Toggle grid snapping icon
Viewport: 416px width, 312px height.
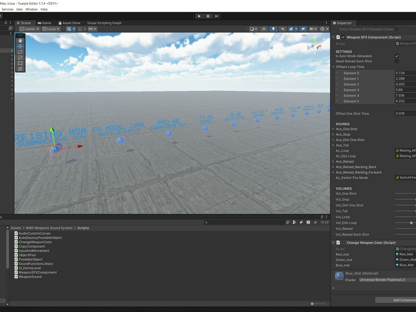coord(69,29)
